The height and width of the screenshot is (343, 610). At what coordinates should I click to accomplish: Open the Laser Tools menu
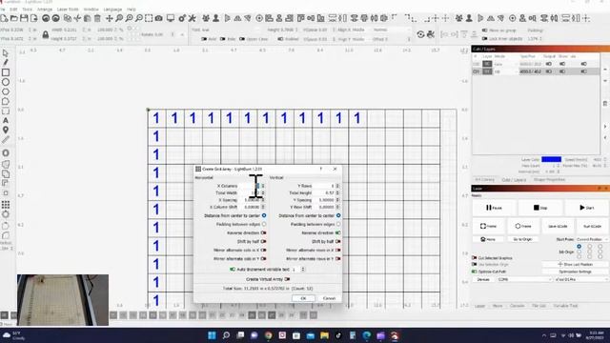pos(68,9)
